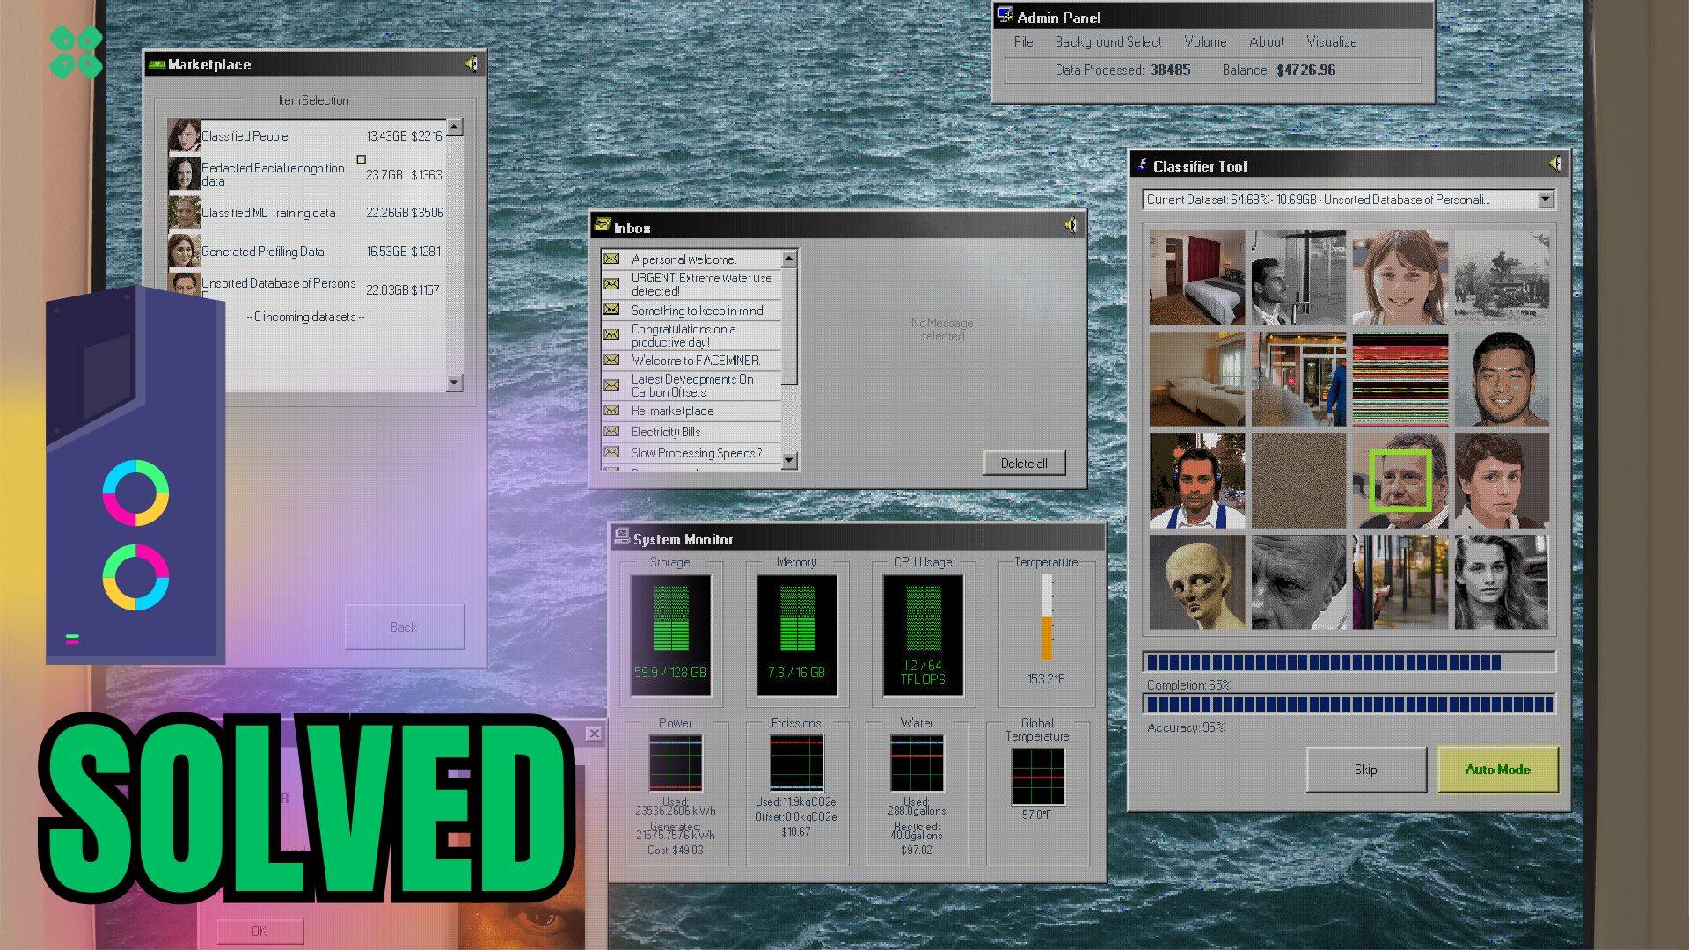Tick the checkbox beside Redacted Facial recognition data
Viewport: 1689px width, 950px height.
(x=361, y=159)
